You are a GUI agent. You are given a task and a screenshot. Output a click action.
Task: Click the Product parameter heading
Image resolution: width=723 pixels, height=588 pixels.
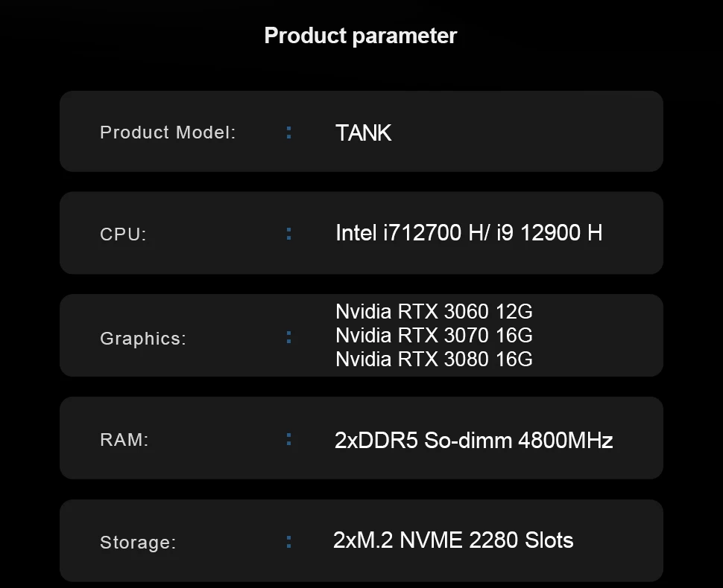pos(361,35)
